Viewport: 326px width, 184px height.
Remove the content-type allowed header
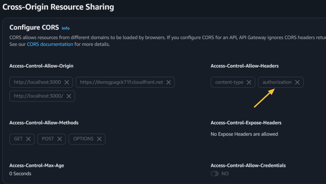pyautogui.click(x=249, y=82)
